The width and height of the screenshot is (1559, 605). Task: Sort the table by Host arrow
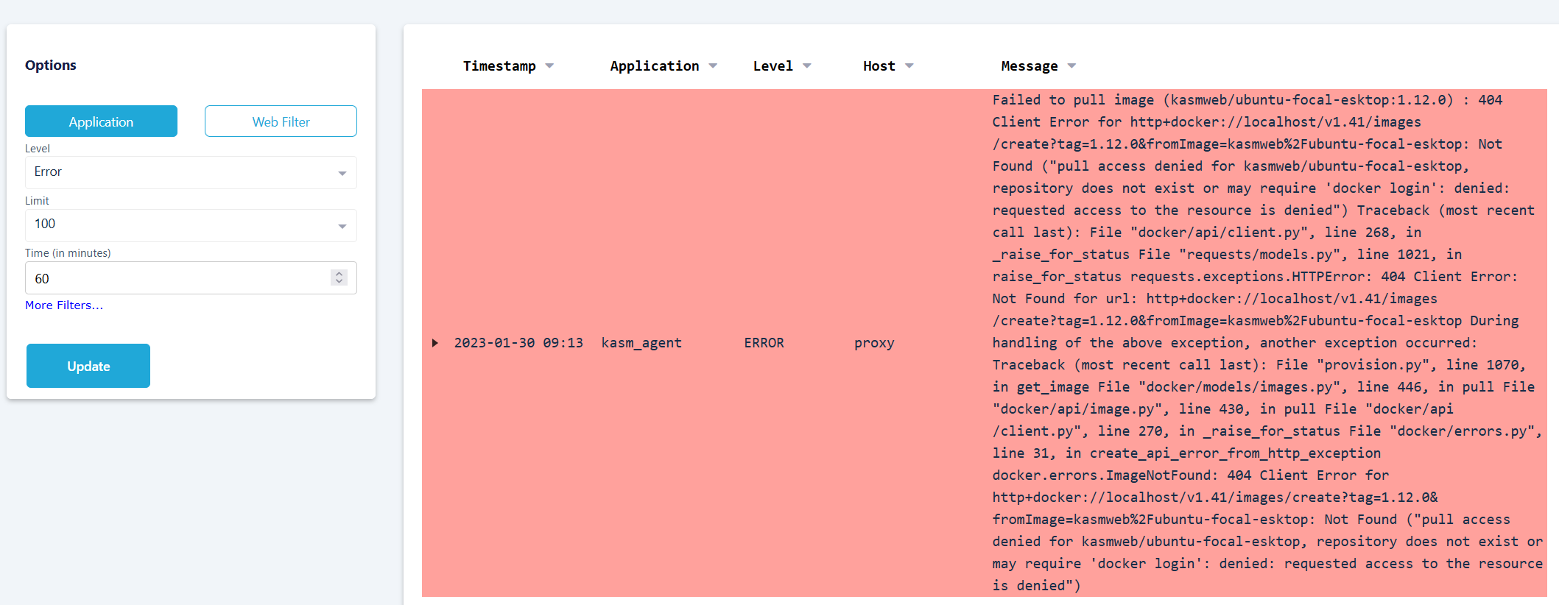(909, 66)
